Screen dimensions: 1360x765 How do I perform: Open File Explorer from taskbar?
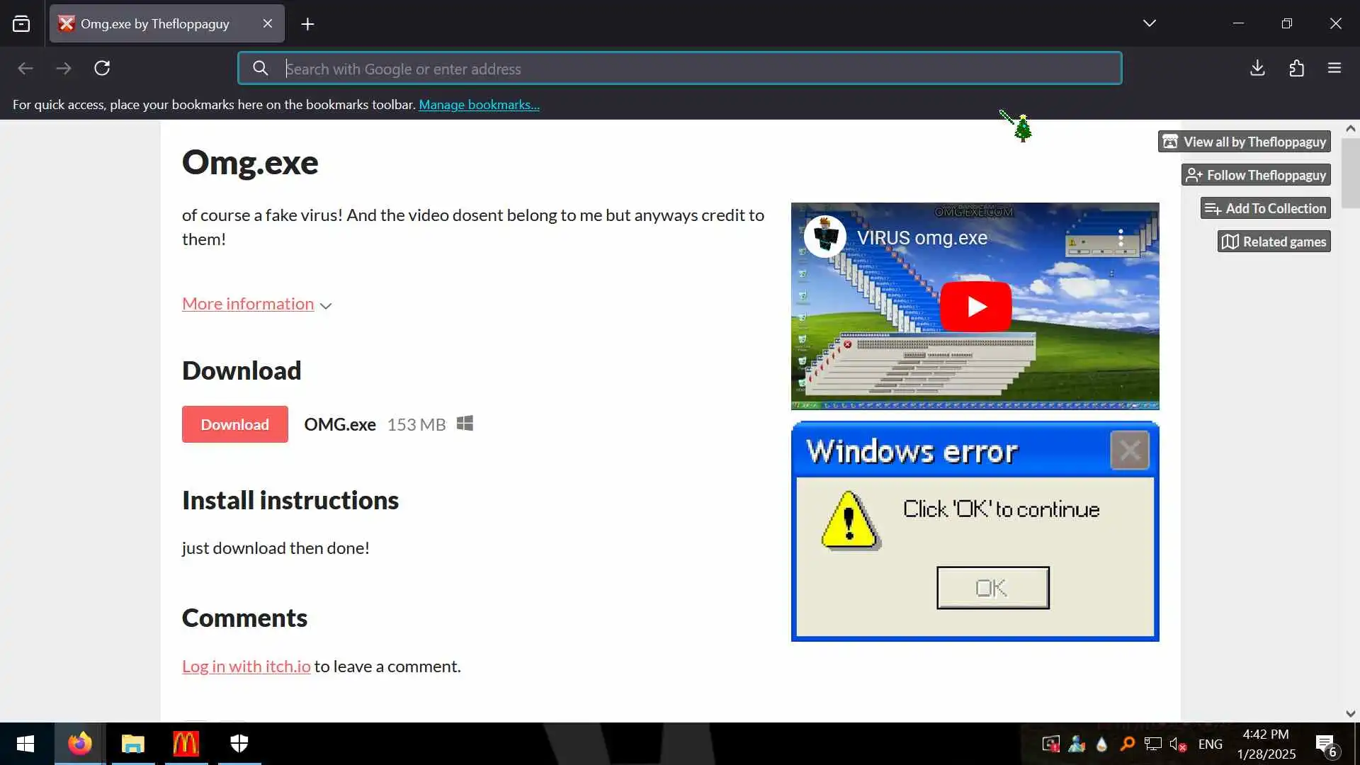click(132, 743)
